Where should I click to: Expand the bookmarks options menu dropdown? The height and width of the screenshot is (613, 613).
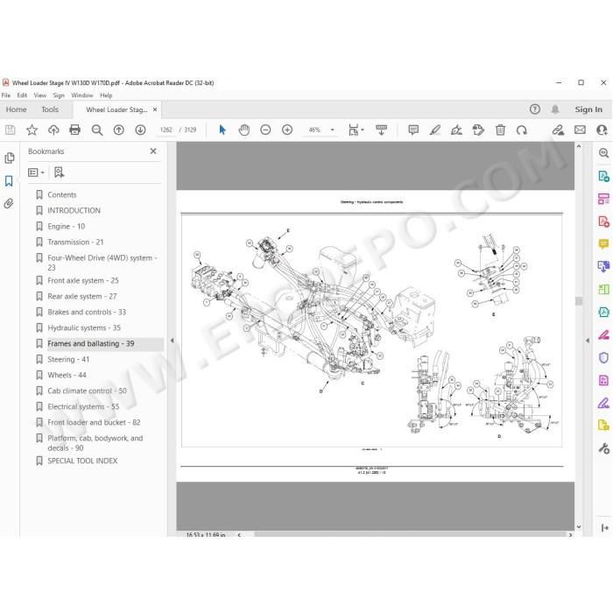[x=36, y=173]
